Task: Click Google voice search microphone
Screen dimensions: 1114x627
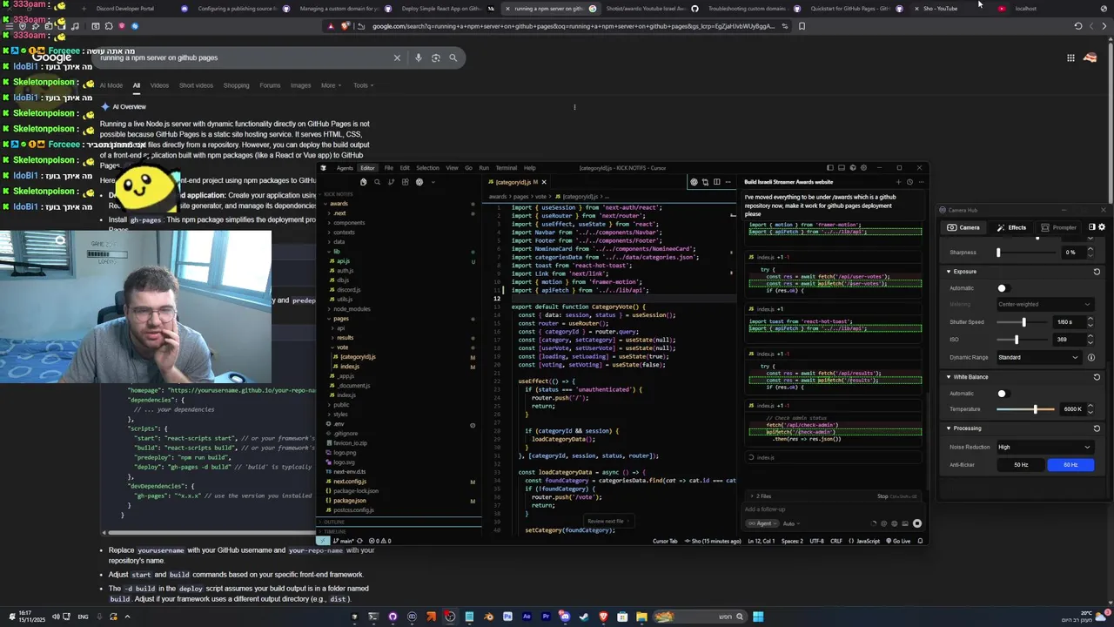Action: [x=418, y=57]
